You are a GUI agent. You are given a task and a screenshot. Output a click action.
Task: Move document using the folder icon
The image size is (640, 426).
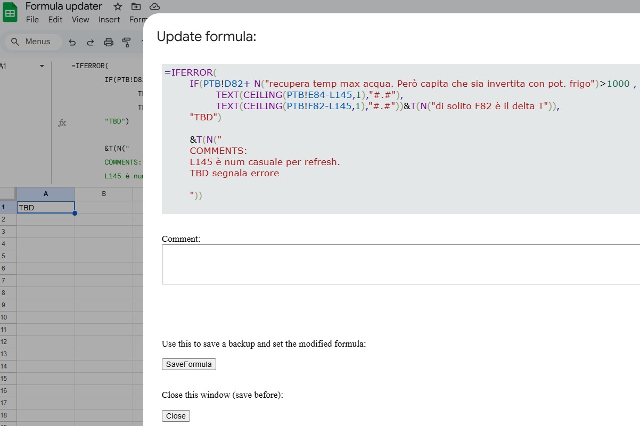click(x=136, y=6)
